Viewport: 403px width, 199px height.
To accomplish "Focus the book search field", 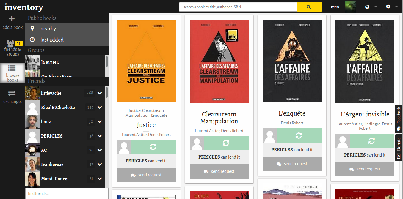I will point(238,7).
